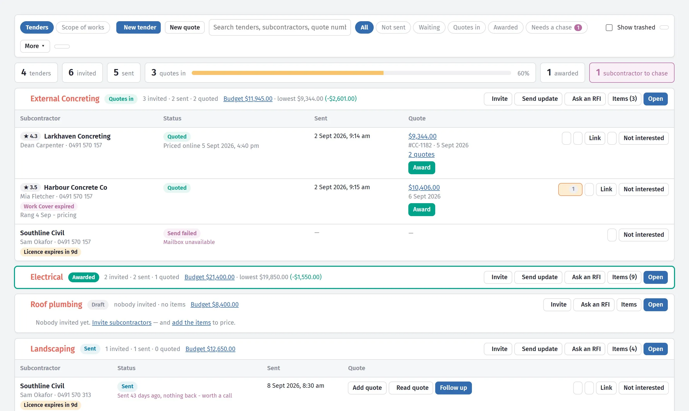689x411 pixels.
Task: Click the quotes-in 60% progress bar
Action: (351, 73)
